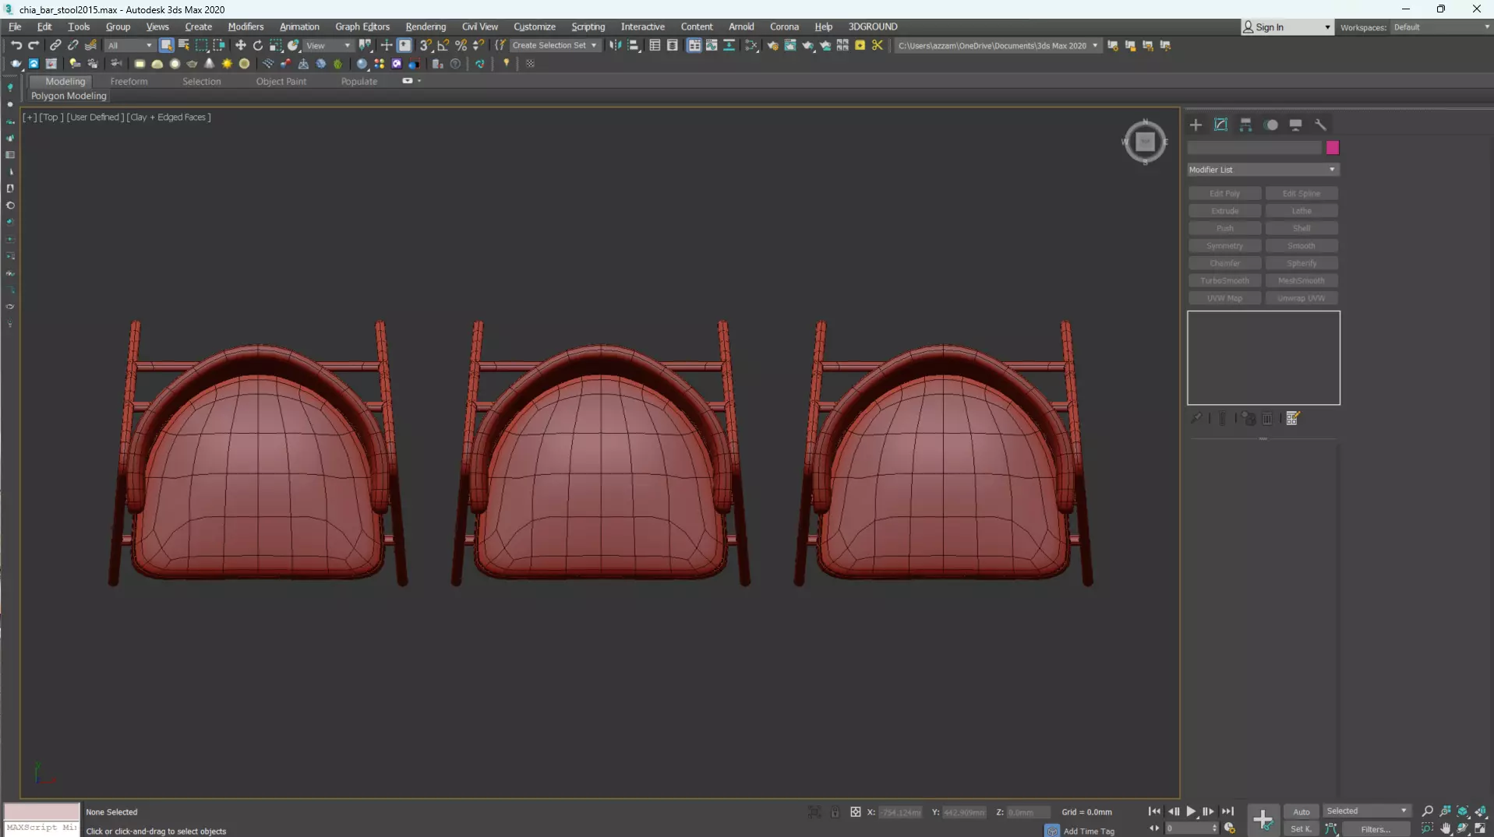Viewport: 1494px width, 837px height.
Task: Open the View reference coordinate dropdown
Action: pyautogui.click(x=327, y=45)
